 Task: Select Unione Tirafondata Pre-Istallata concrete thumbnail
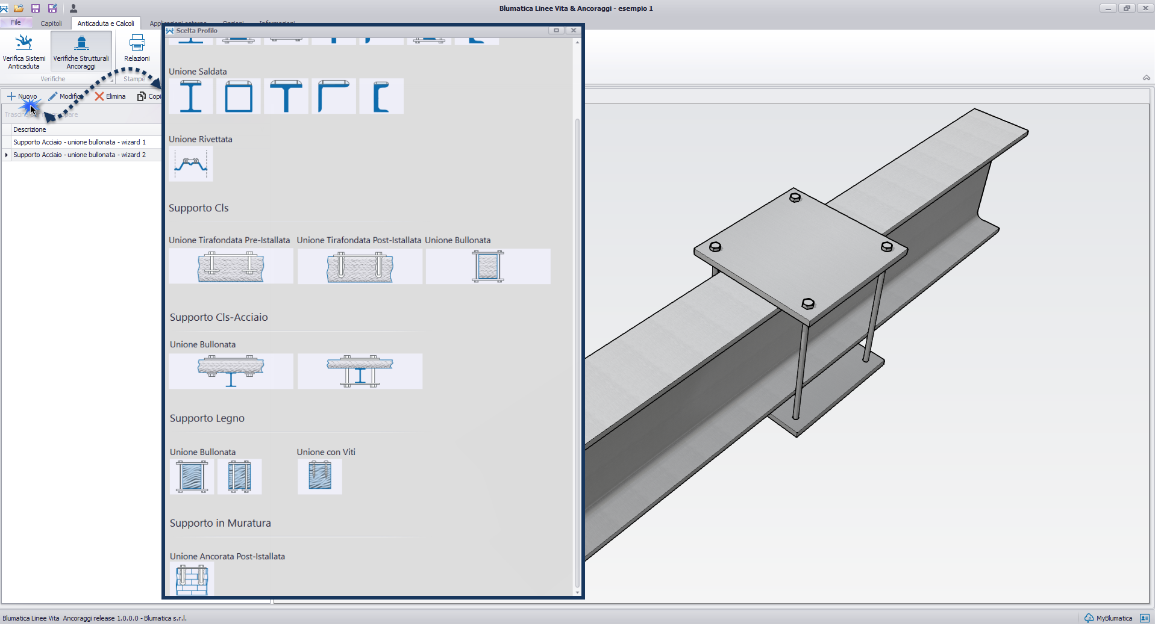point(231,267)
